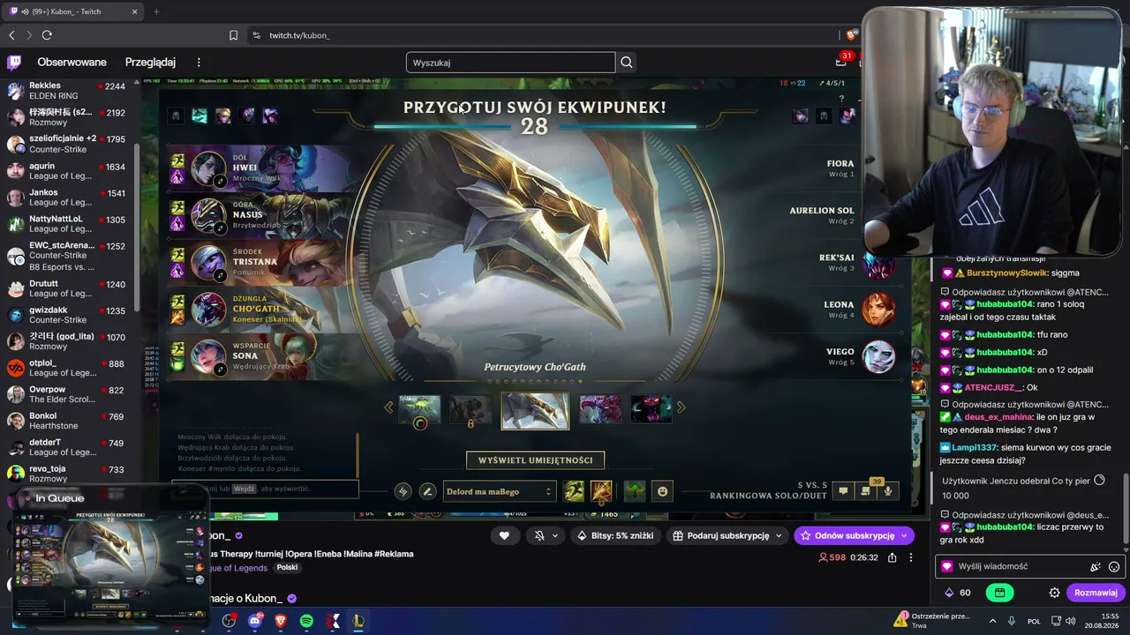Viewport: 1130px width, 635px height.
Task: Open the emote selection smiley in champion select
Action: coord(663,491)
